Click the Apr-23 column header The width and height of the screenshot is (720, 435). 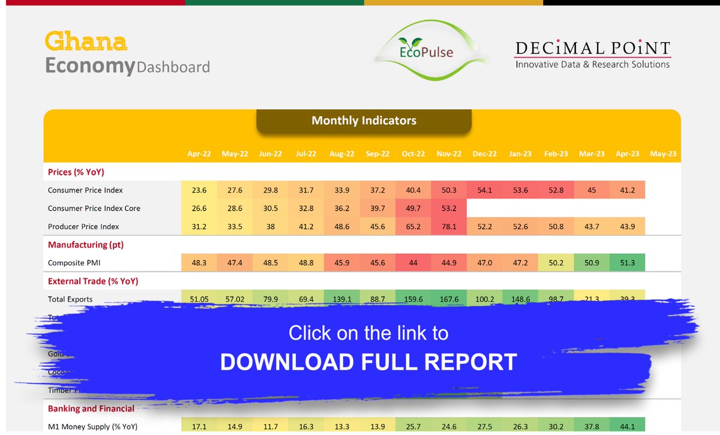tap(627, 154)
